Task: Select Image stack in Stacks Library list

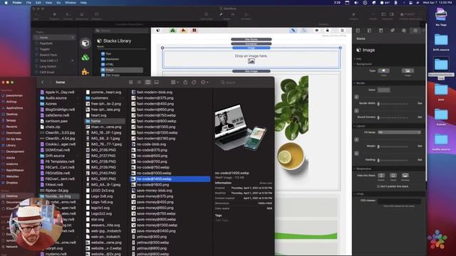Action: (122, 70)
